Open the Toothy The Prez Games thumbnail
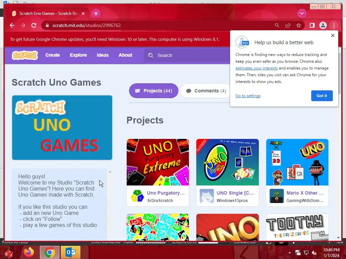This screenshot has height=259, width=346. [x=297, y=227]
